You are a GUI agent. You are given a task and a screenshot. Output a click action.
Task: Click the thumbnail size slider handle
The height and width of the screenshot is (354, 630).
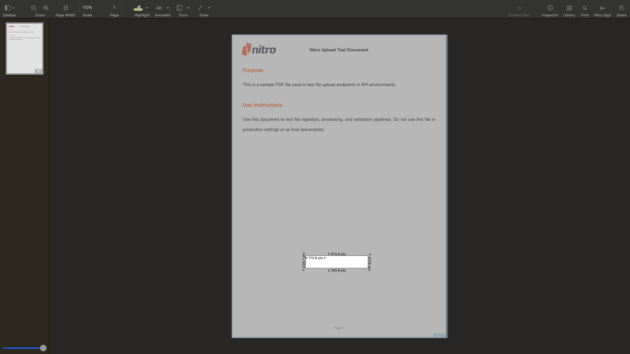[x=43, y=348]
